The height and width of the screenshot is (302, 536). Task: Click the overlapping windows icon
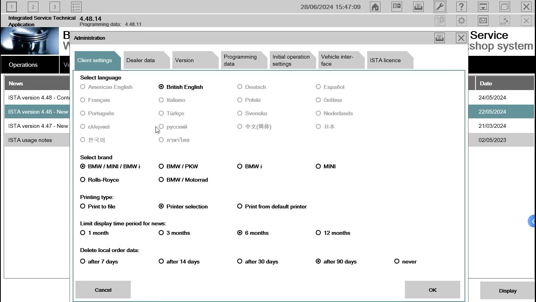[505, 7]
